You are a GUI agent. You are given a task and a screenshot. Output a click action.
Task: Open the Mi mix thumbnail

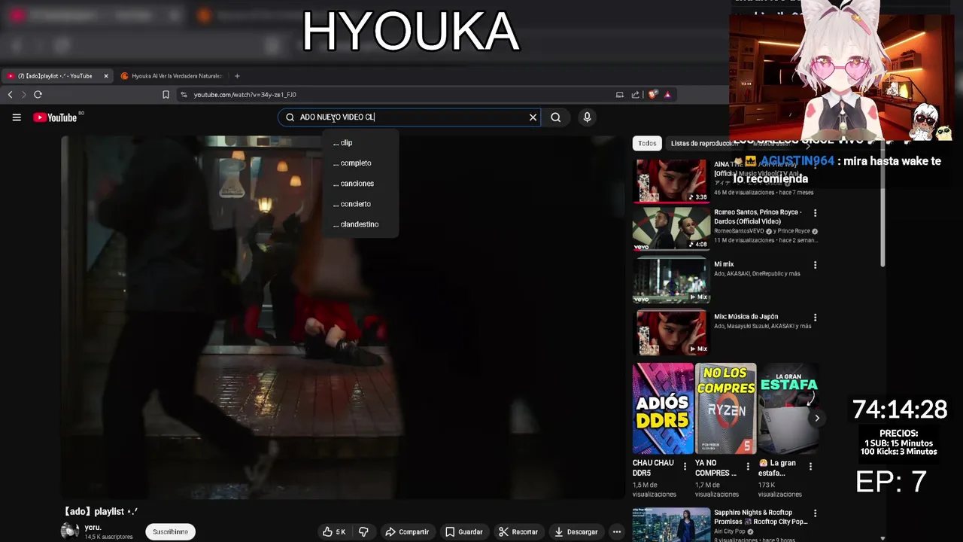coord(671,281)
